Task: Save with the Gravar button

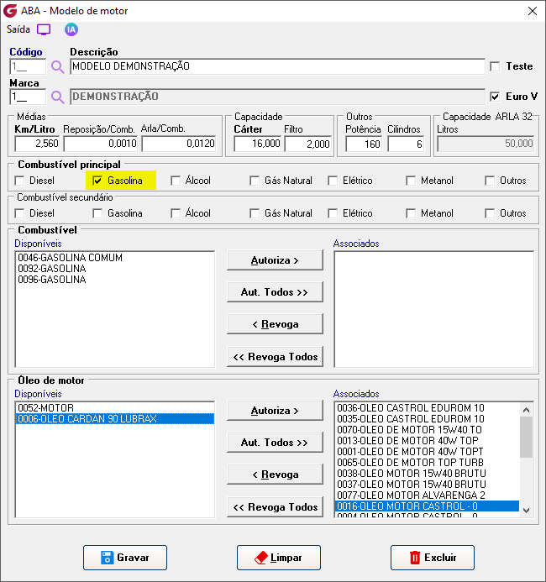Action: (x=125, y=558)
